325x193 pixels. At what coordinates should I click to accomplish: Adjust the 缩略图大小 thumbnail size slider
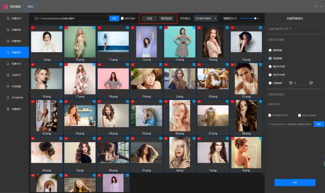[x=255, y=18]
